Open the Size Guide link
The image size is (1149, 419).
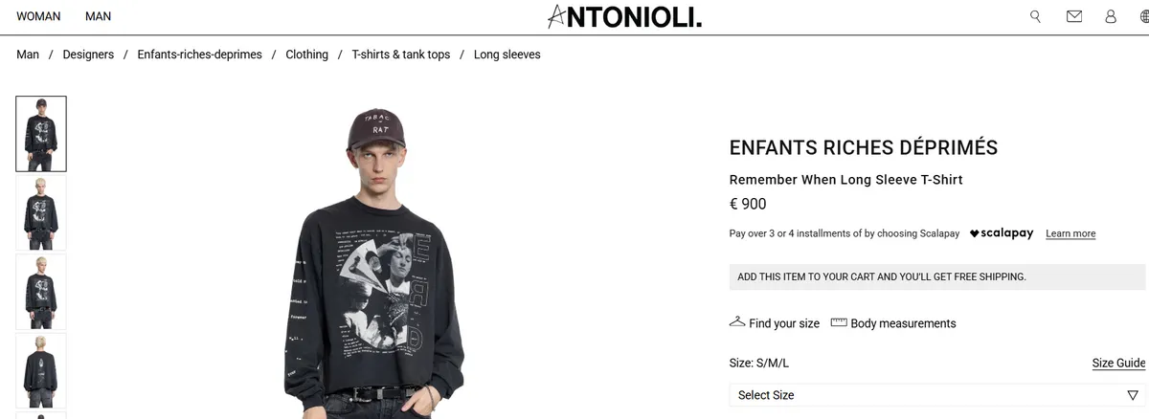click(1118, 363)
